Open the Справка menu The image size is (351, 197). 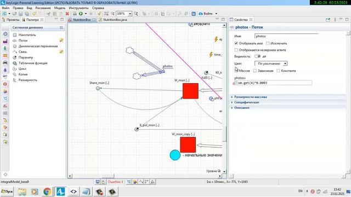click(x=98, y=8)
